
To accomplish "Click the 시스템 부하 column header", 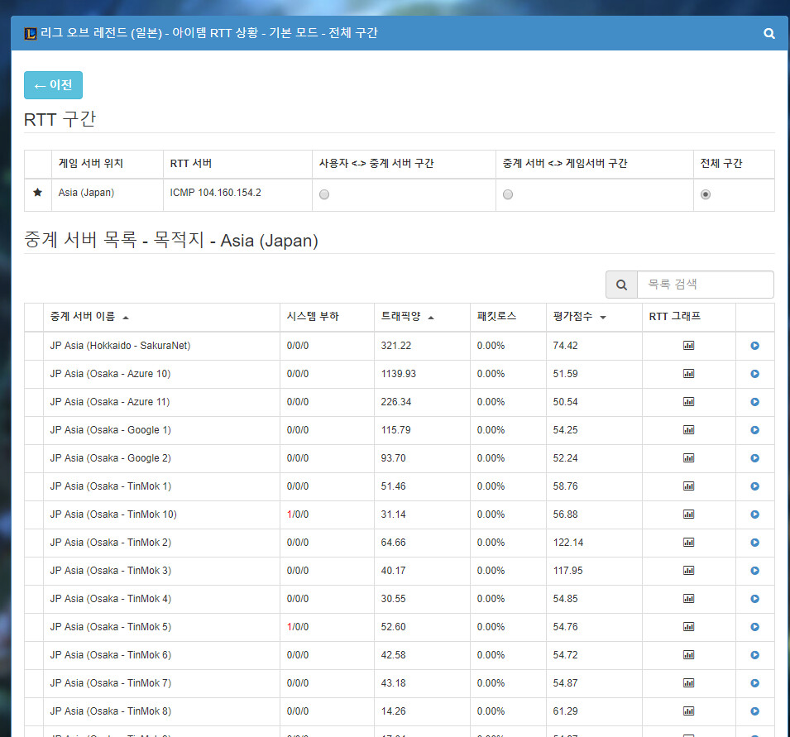I will (x=313, y=317).
